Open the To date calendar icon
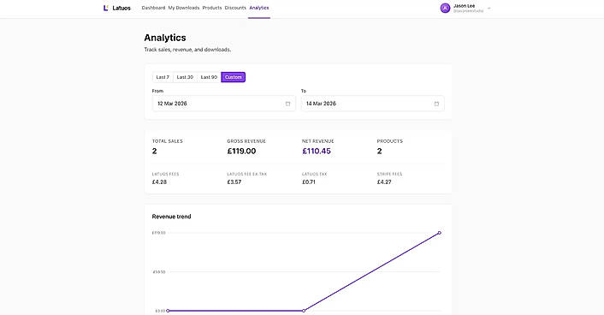The width and height of the screenshot is (604, 315). [436, 104]
